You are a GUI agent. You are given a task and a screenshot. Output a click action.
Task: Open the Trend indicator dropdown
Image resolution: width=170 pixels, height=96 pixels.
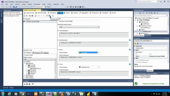point(99,67)
